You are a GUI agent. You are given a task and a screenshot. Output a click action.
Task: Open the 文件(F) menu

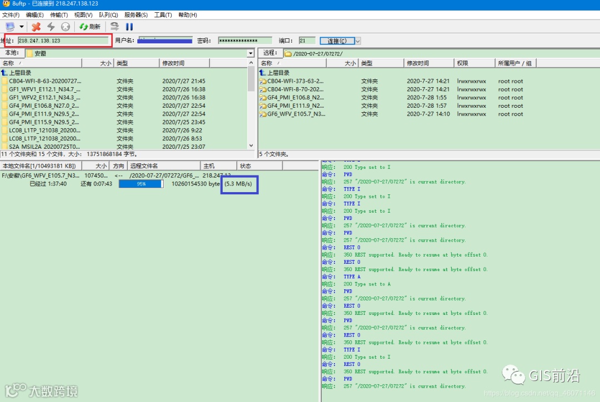click(x=11, y=14)
